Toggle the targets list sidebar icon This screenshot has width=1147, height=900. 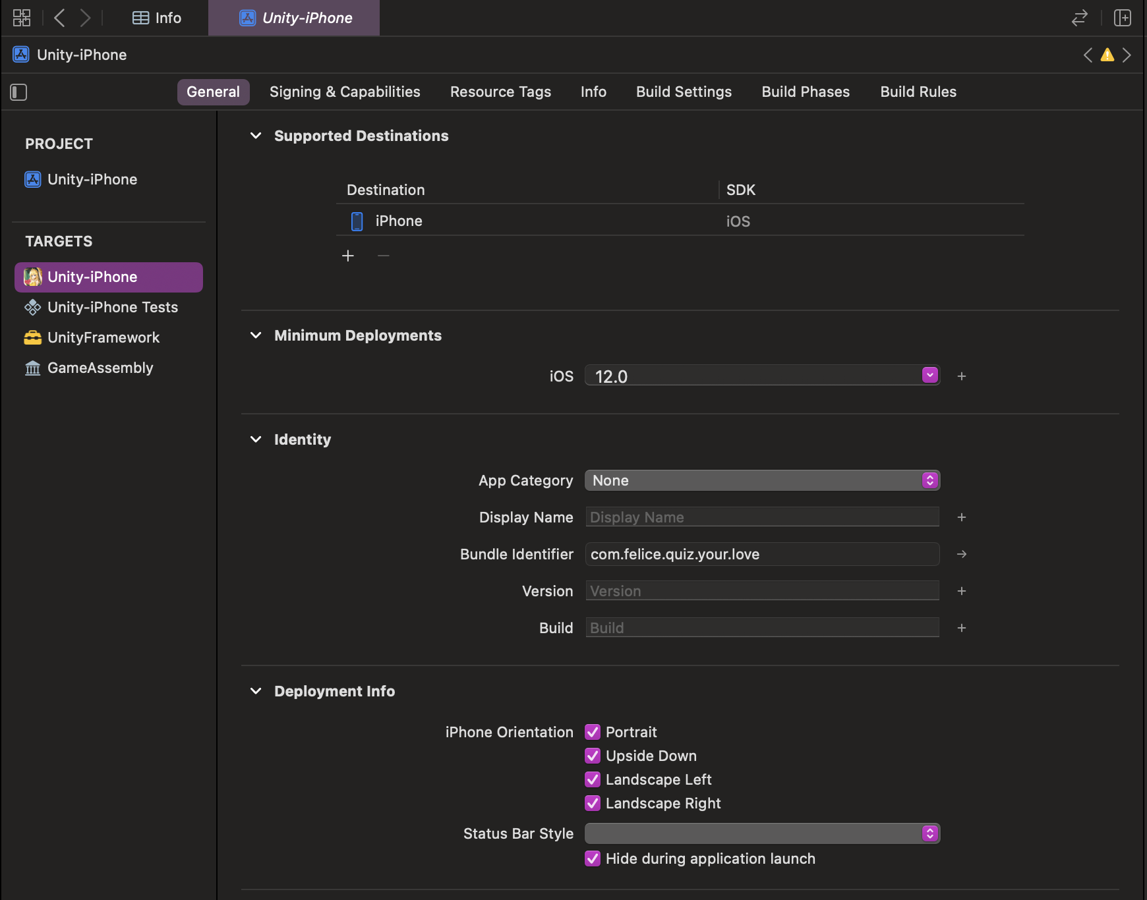[x=18, y=92]
